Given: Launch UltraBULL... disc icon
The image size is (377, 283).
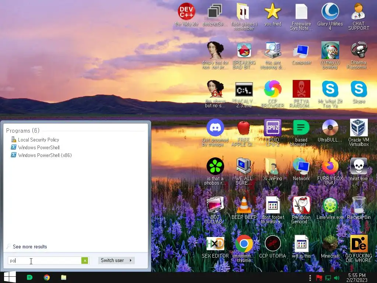Looking at the screenshot, I should [330, 128].
